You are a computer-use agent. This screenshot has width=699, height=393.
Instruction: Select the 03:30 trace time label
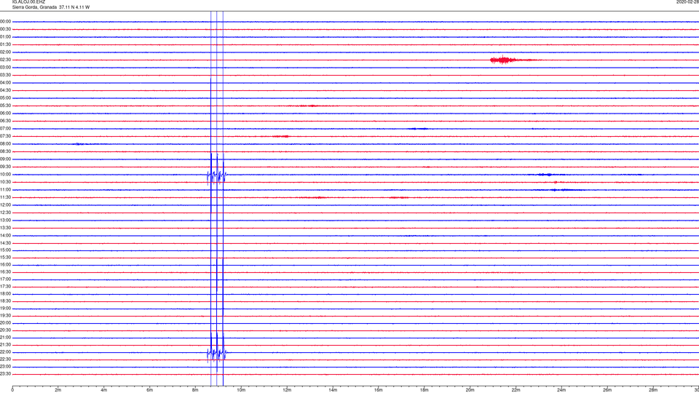[5, 75]
